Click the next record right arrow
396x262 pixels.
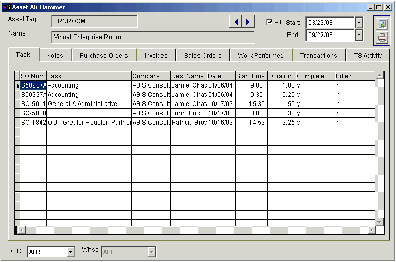point(248,22)
